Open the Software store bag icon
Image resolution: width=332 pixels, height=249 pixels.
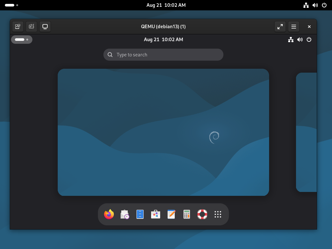point(156,214)
